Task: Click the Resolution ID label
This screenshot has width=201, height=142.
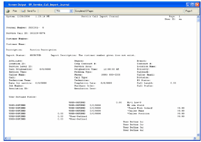Action: (19, 89)
